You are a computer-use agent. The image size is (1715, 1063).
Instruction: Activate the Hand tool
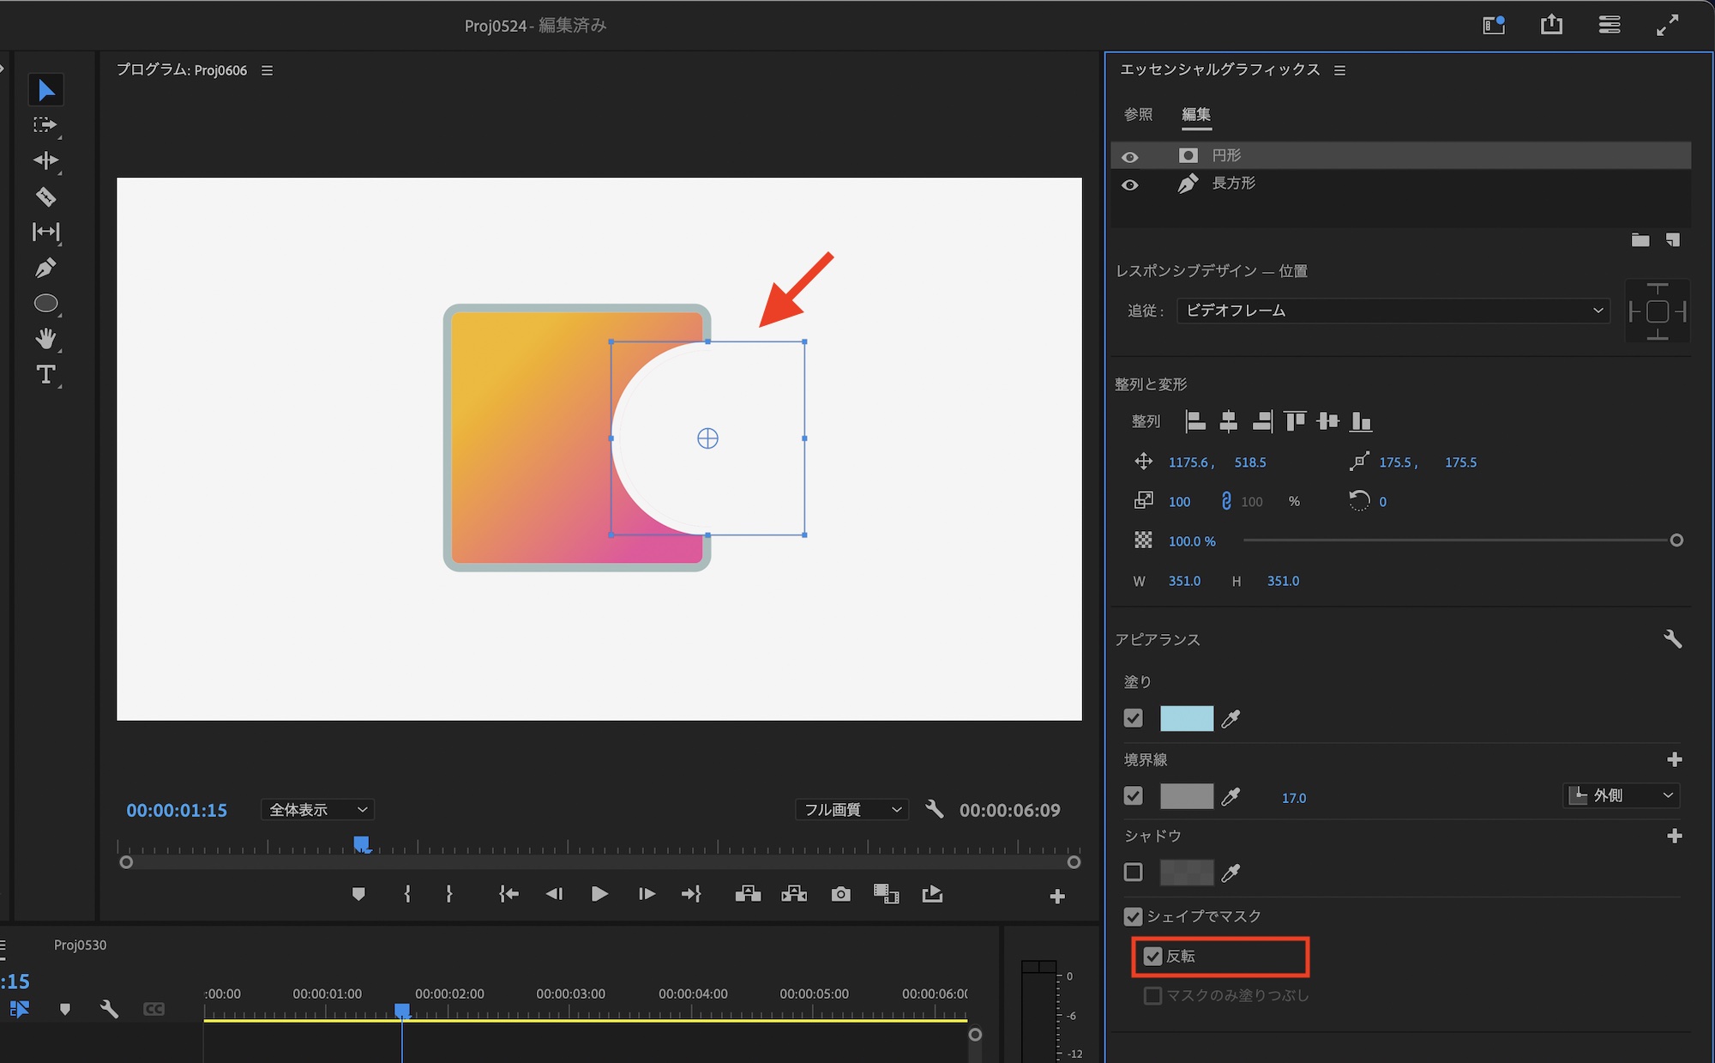(45, 339)
